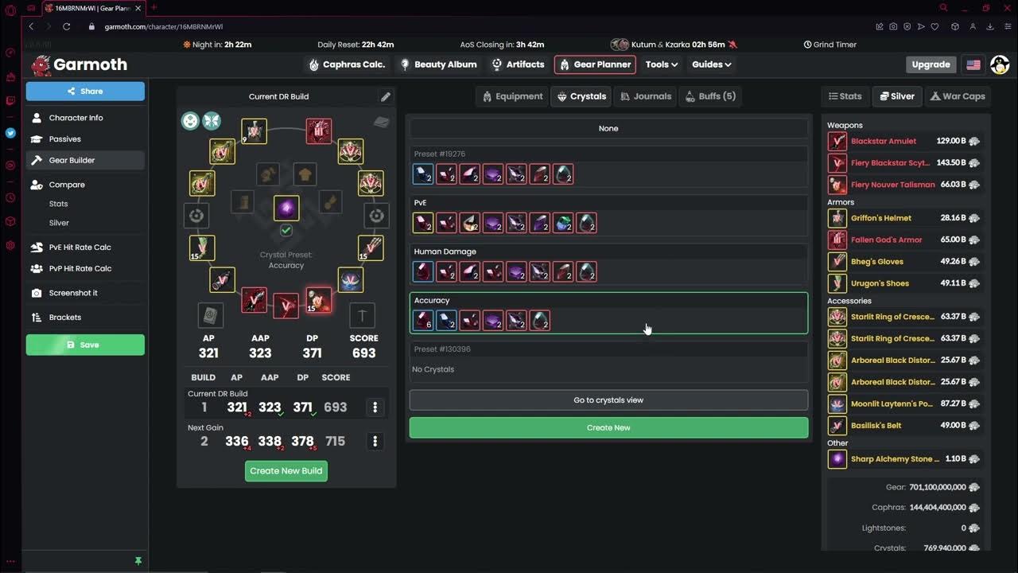Click Create New Build button
This screenshot has height=573, width=1018.
coord(286,471)
